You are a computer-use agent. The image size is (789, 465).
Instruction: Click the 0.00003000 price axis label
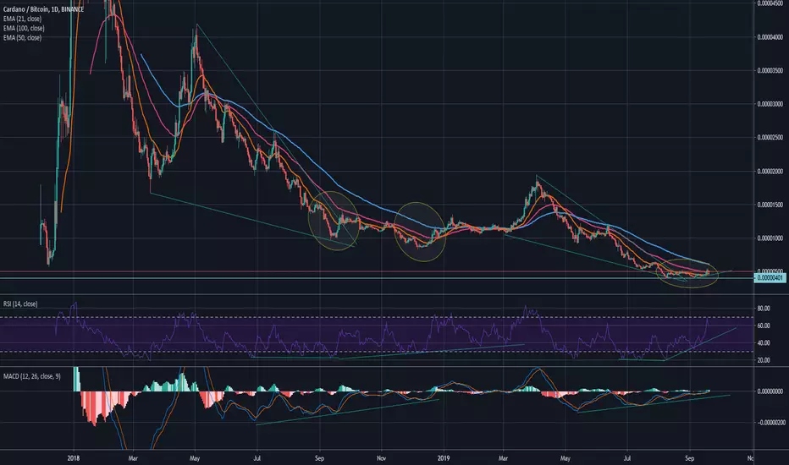(x=770, y=104)
